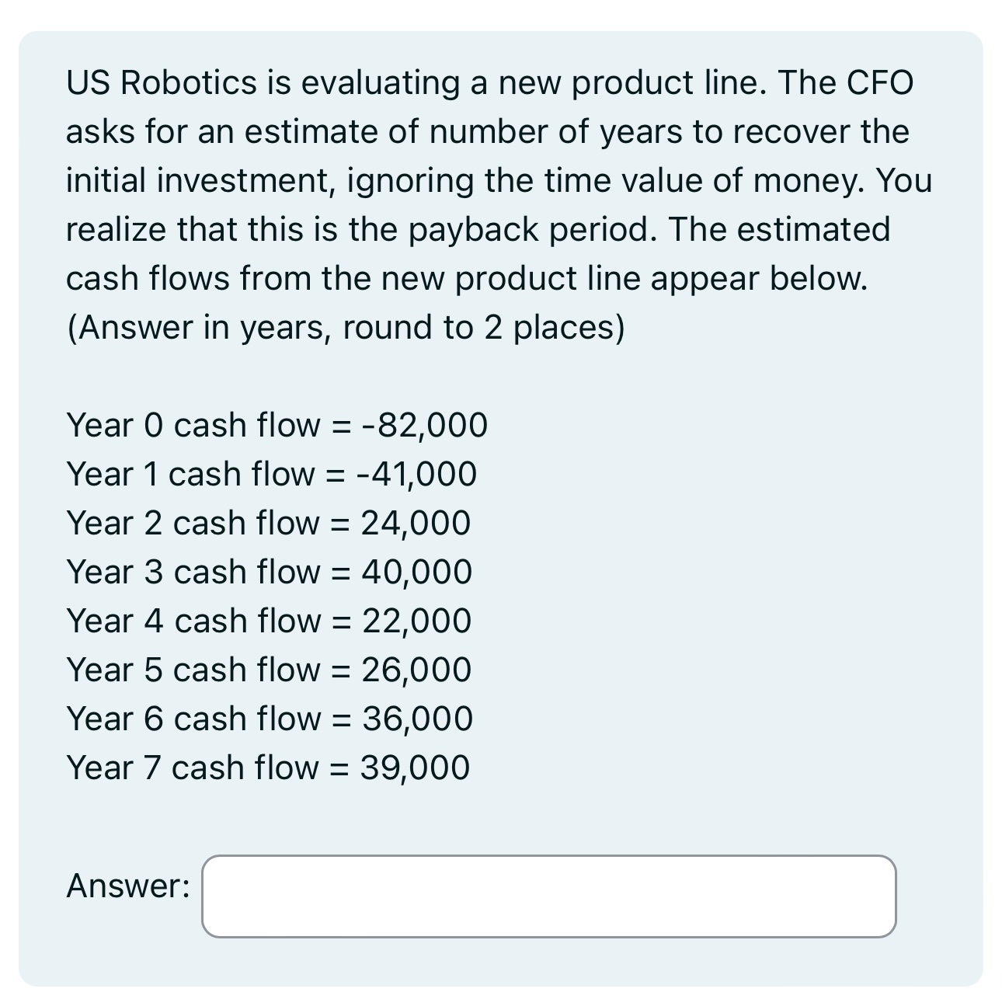Click the instruction about rounding to 2 places
Viewport: 1002px width, 1006px height.
345,326
